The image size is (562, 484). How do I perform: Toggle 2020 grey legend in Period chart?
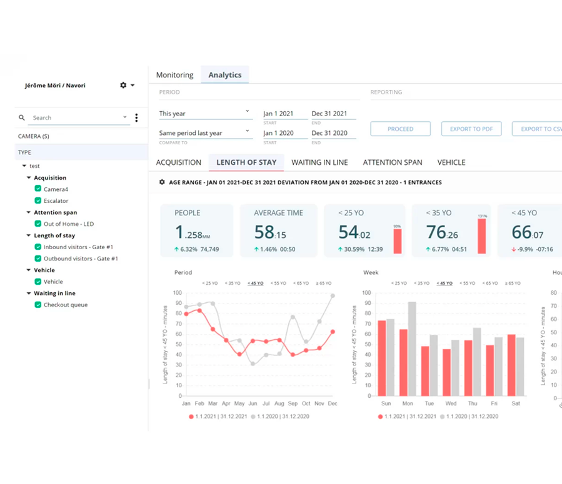(280, 417)
